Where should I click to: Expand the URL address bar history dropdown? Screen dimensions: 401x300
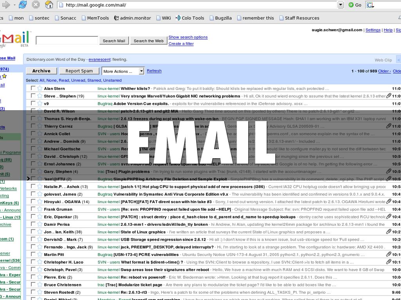340,5
